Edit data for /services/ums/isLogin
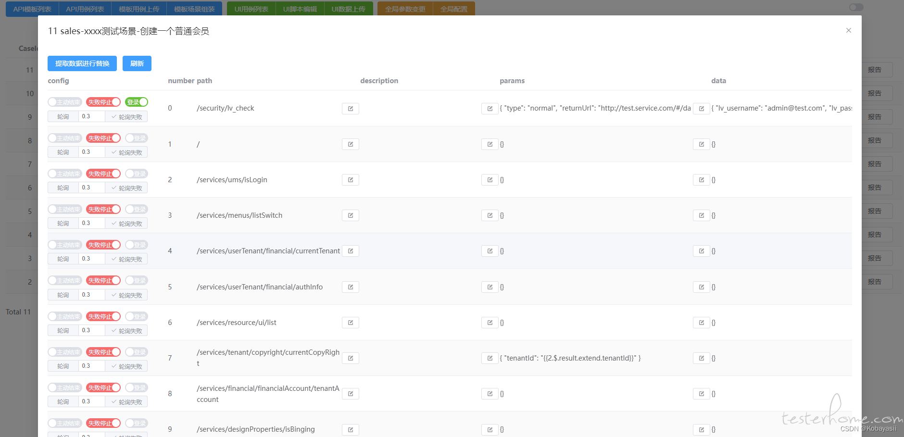This screenshot has width=904, height=437. 701,180
